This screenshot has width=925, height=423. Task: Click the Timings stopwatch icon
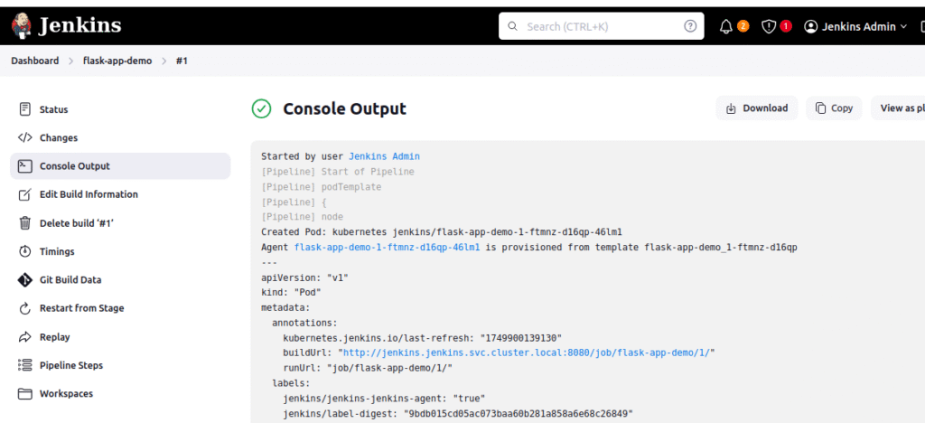pos(24,251)
